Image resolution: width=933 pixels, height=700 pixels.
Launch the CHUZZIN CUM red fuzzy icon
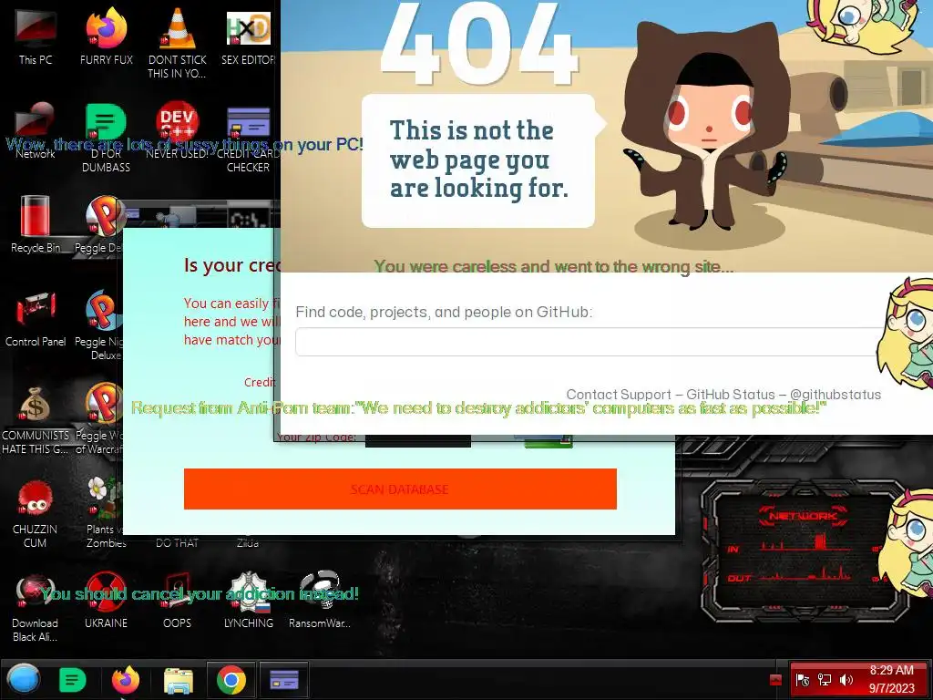[36, 512]
